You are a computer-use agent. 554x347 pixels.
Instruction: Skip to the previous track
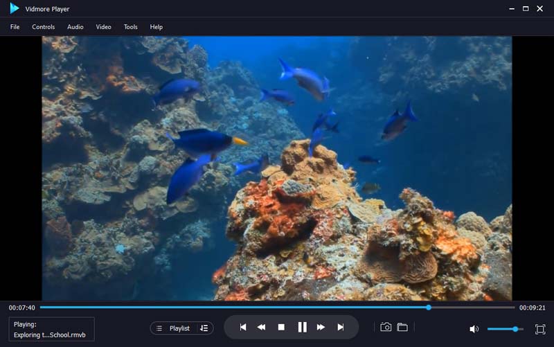click(x=243, y=328)
